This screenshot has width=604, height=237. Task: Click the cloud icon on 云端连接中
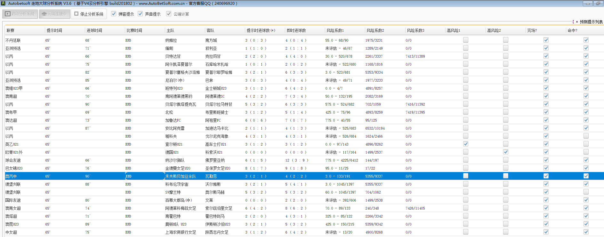point(44,14)
